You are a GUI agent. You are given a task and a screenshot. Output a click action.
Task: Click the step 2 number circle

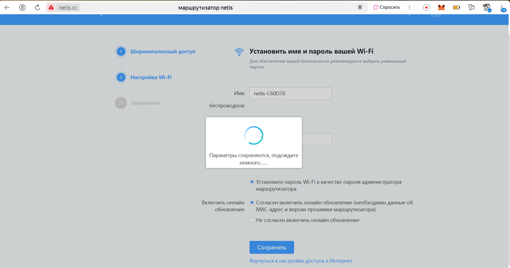pos(121,77)
